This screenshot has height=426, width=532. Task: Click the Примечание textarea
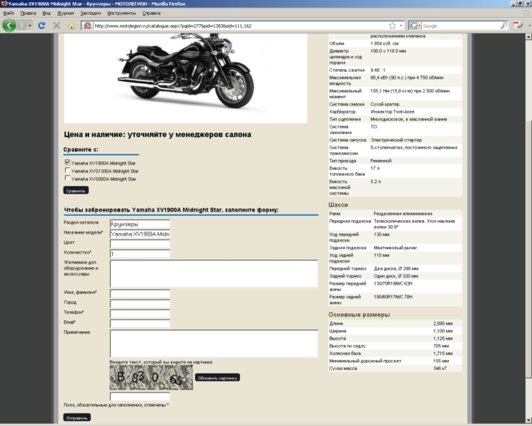[x=214, y=343]
